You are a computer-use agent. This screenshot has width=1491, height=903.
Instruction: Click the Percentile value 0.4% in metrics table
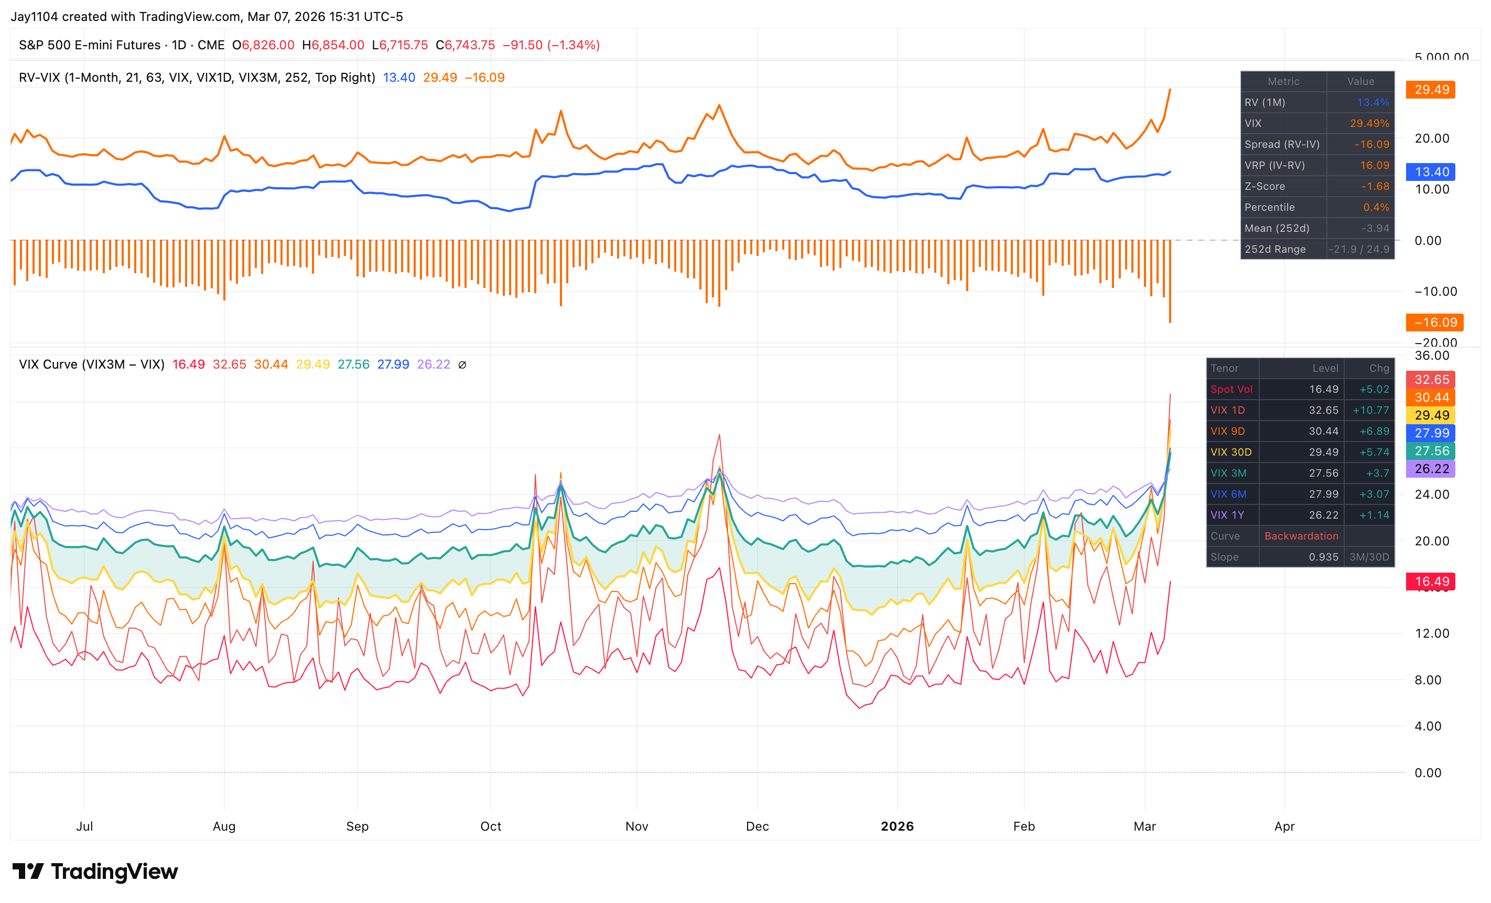coord(1376,207)
